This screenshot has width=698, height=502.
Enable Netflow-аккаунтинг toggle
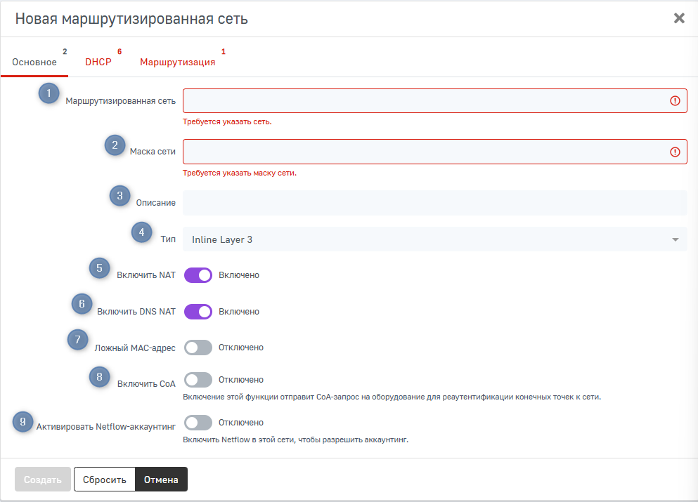coord(198,423)
